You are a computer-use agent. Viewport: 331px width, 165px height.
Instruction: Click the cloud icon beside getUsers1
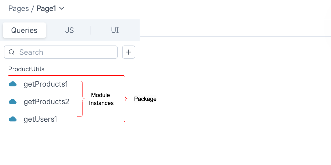13,119
